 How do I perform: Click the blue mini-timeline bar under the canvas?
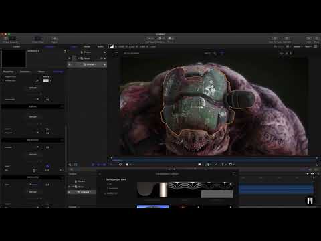[214, 160]
